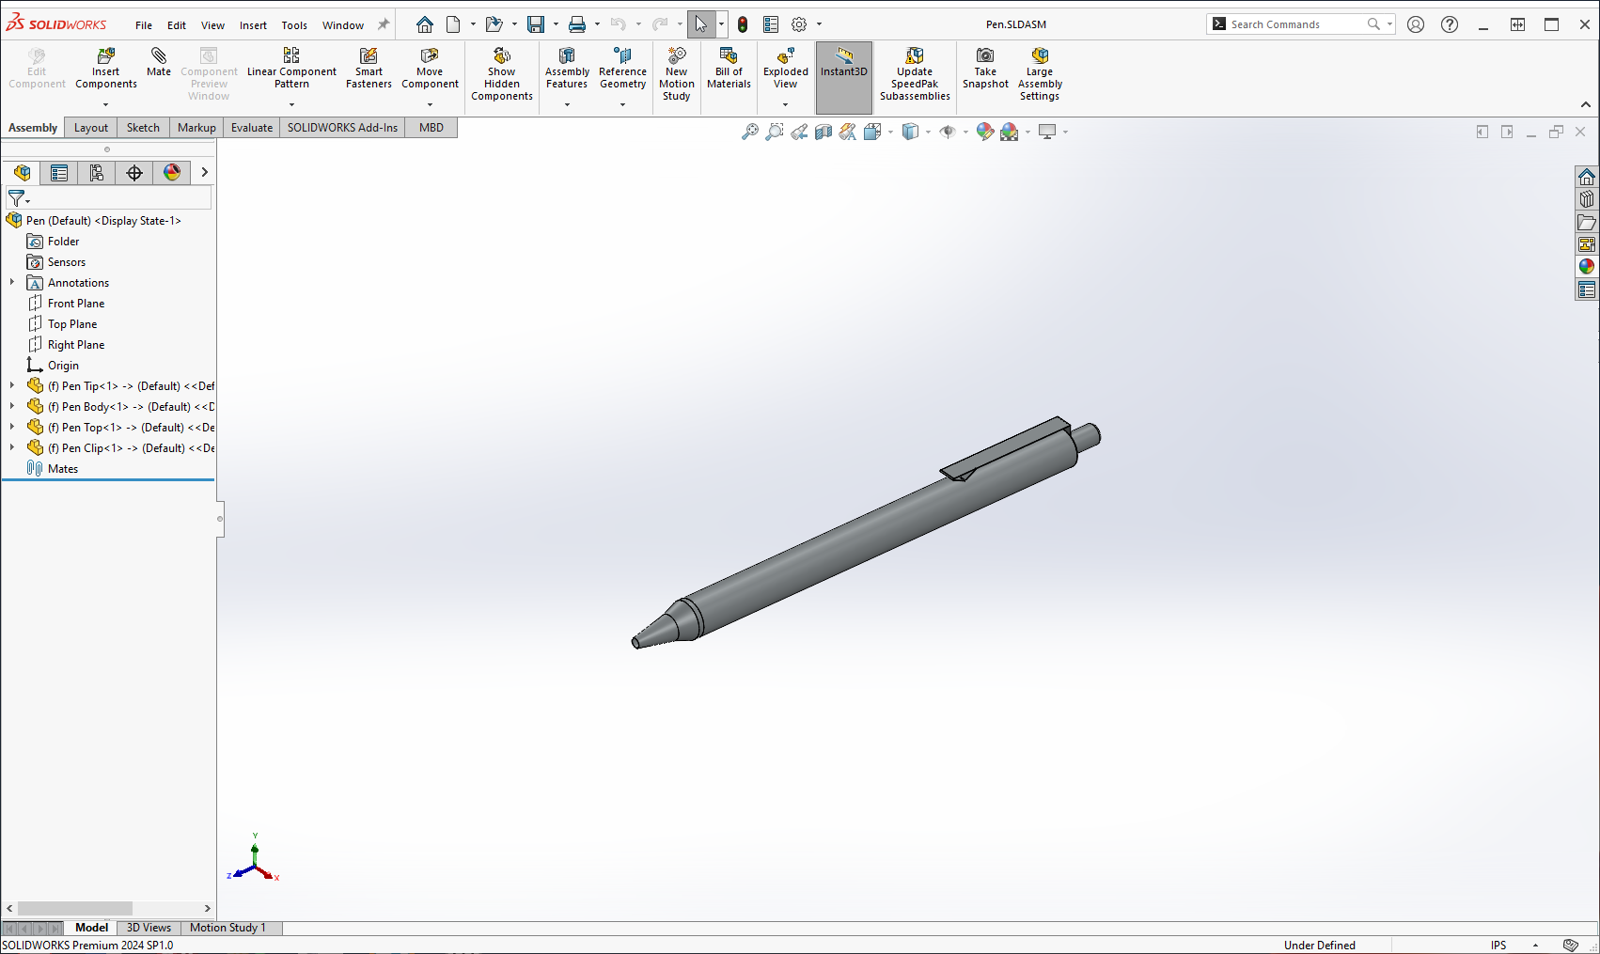Expand the Pen Tip<1> component
The image size is (1600, 954).
pos(12,385)
